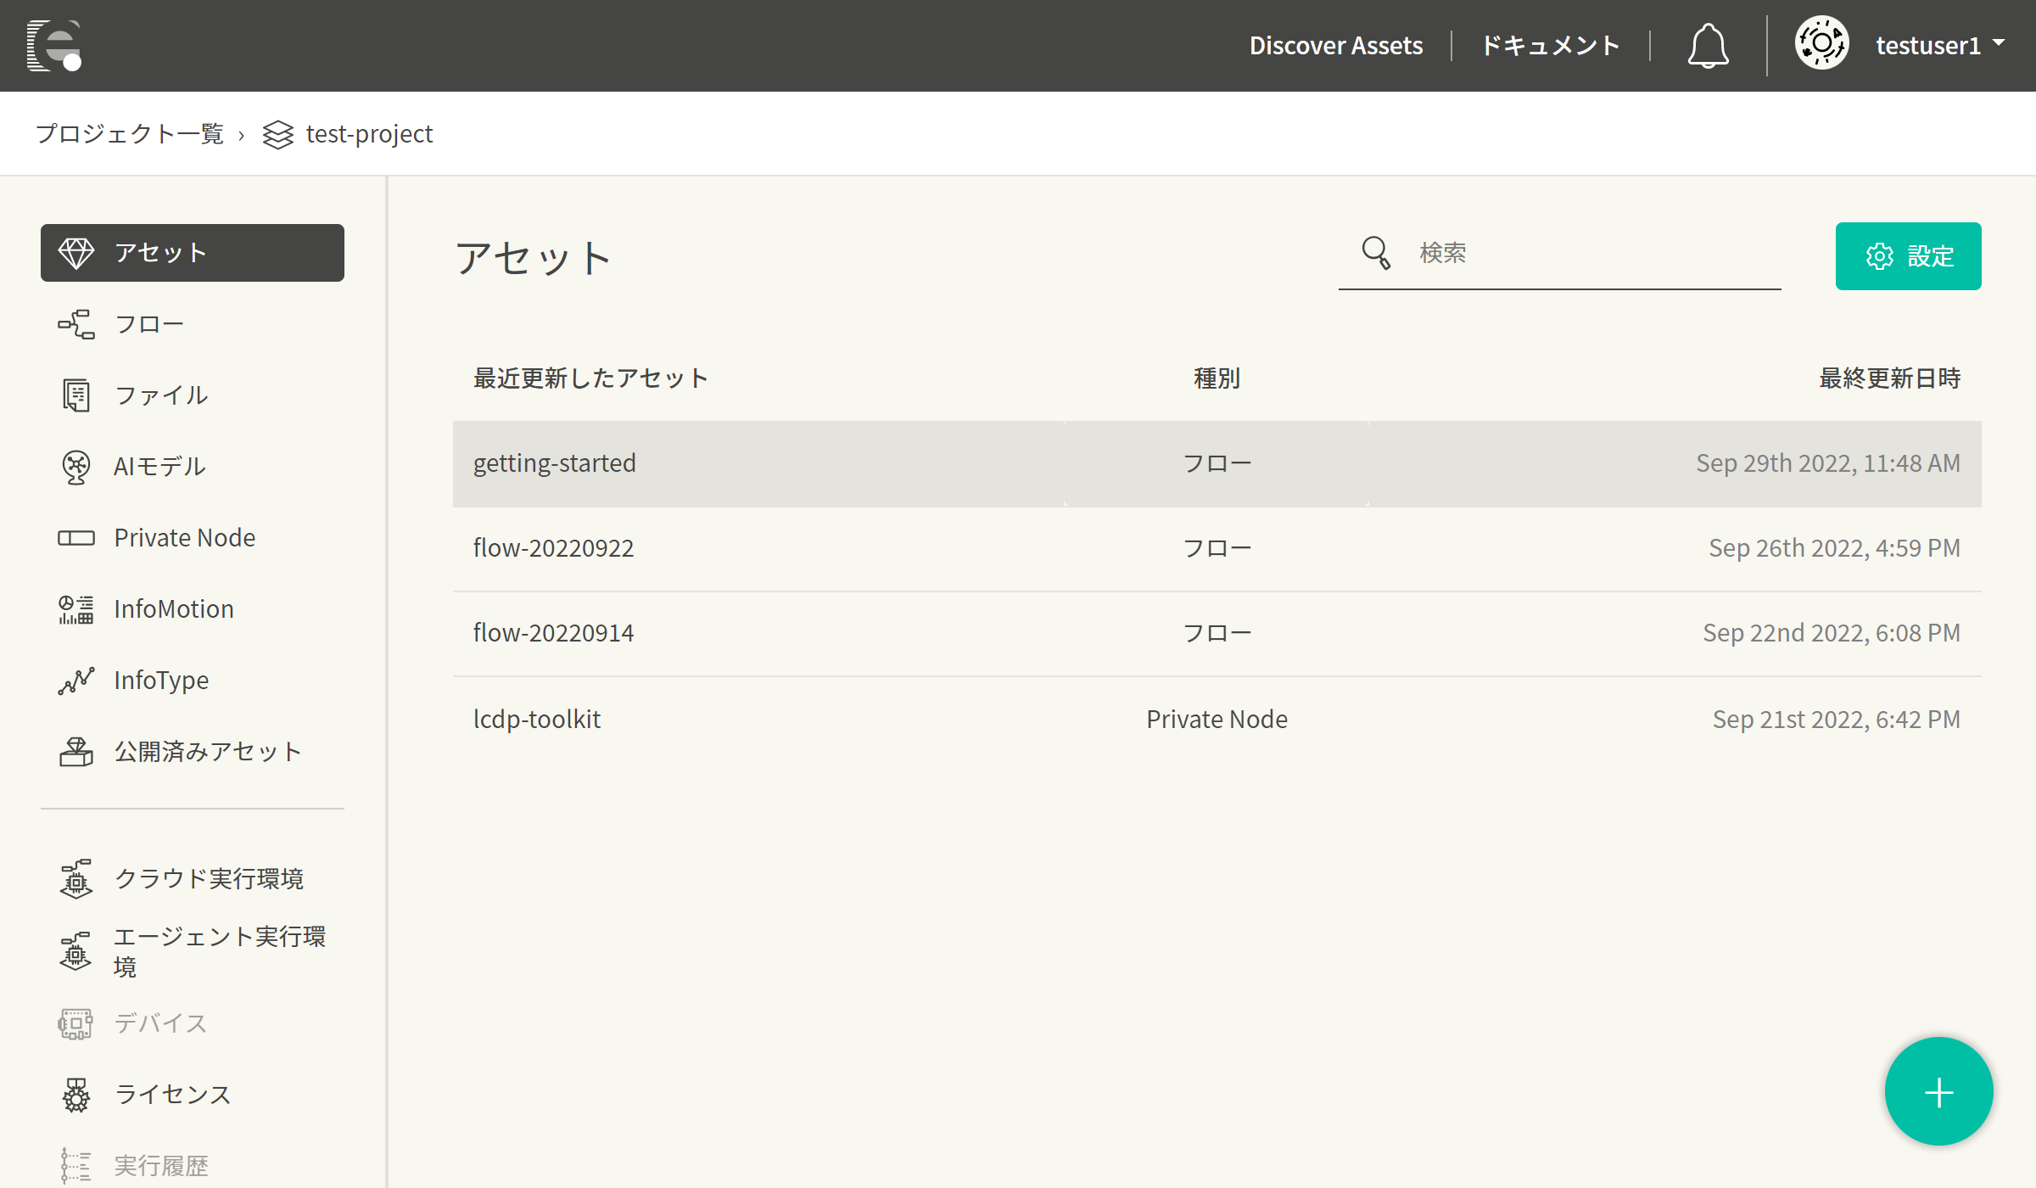Screen dimensions: 2036x1188
Task: Click the InfoType chart icon
Action: pos(76,681)
